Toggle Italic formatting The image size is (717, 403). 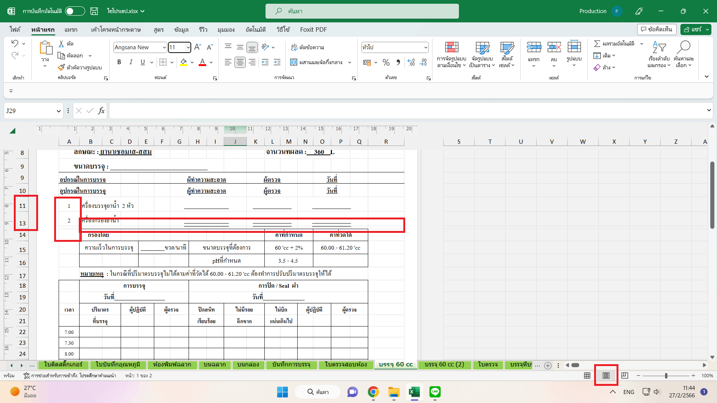[131, 62]
